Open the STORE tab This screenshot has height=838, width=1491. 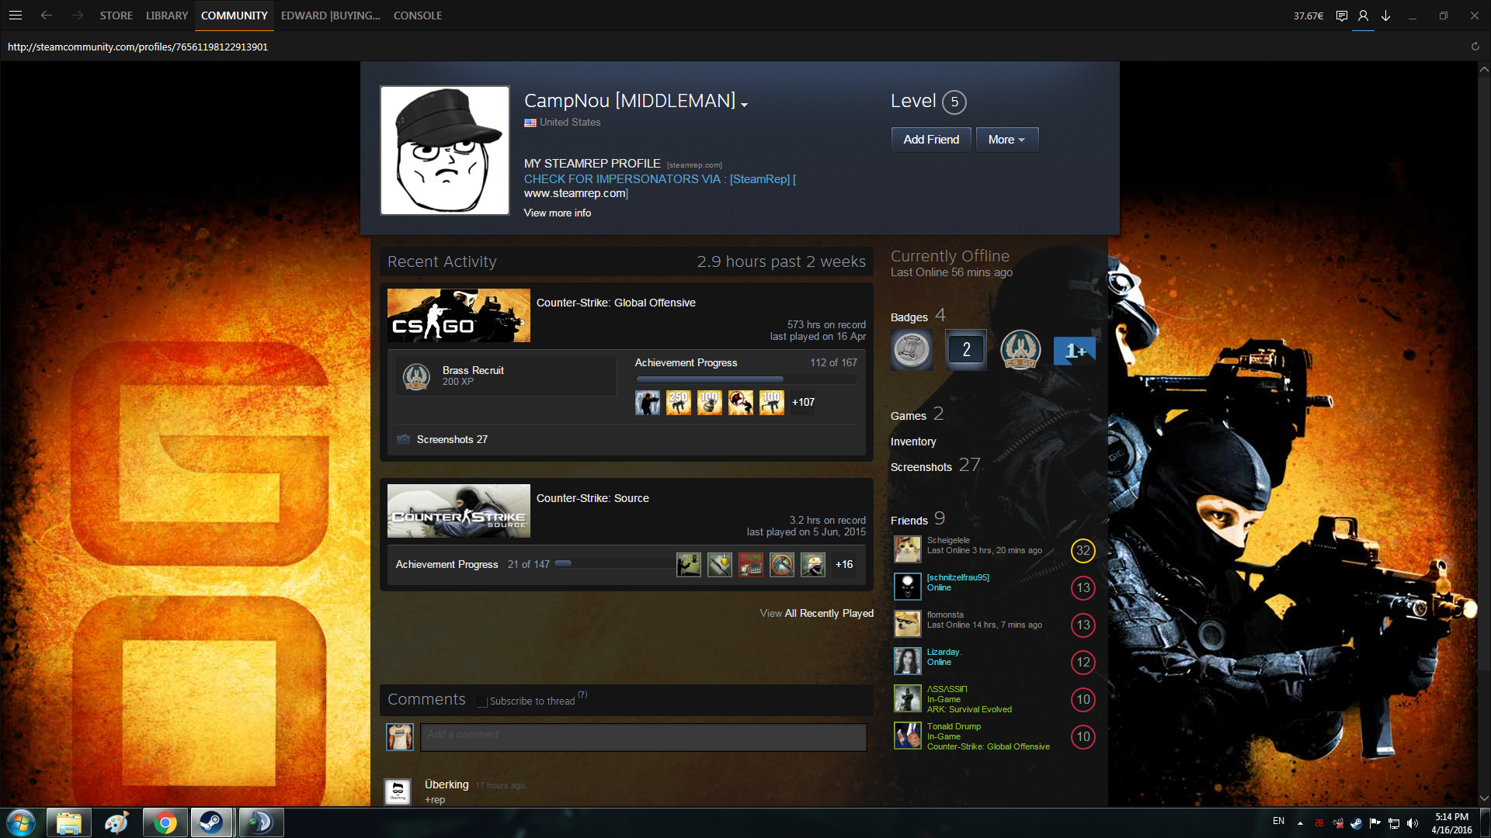pyautogui.click(x=116, y=16)
